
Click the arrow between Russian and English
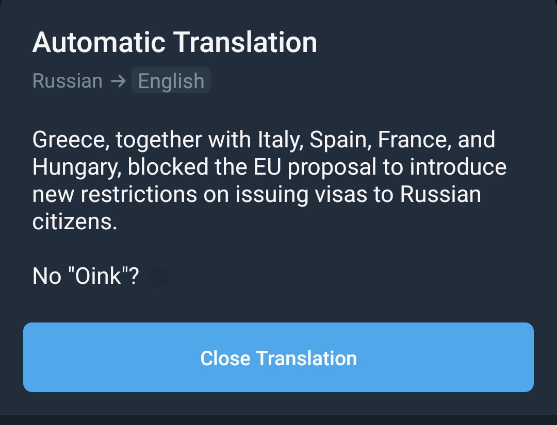(x=118, y=81)
